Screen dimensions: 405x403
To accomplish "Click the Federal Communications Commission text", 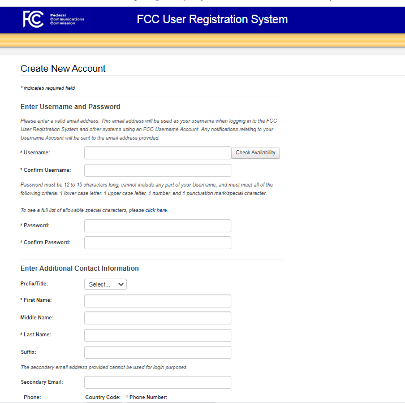I will (67, 20).
